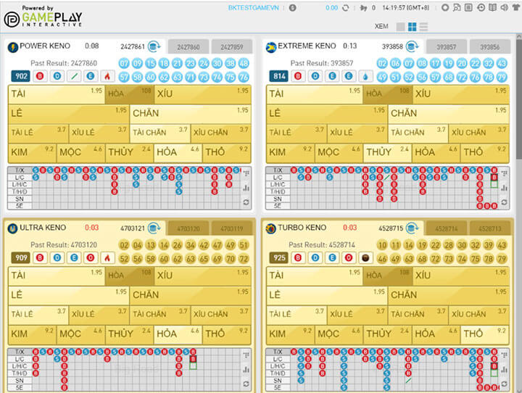Click Power Keno result total 902
The height and width of the screenshot is (393, 522).
click(x=21, y=76)
